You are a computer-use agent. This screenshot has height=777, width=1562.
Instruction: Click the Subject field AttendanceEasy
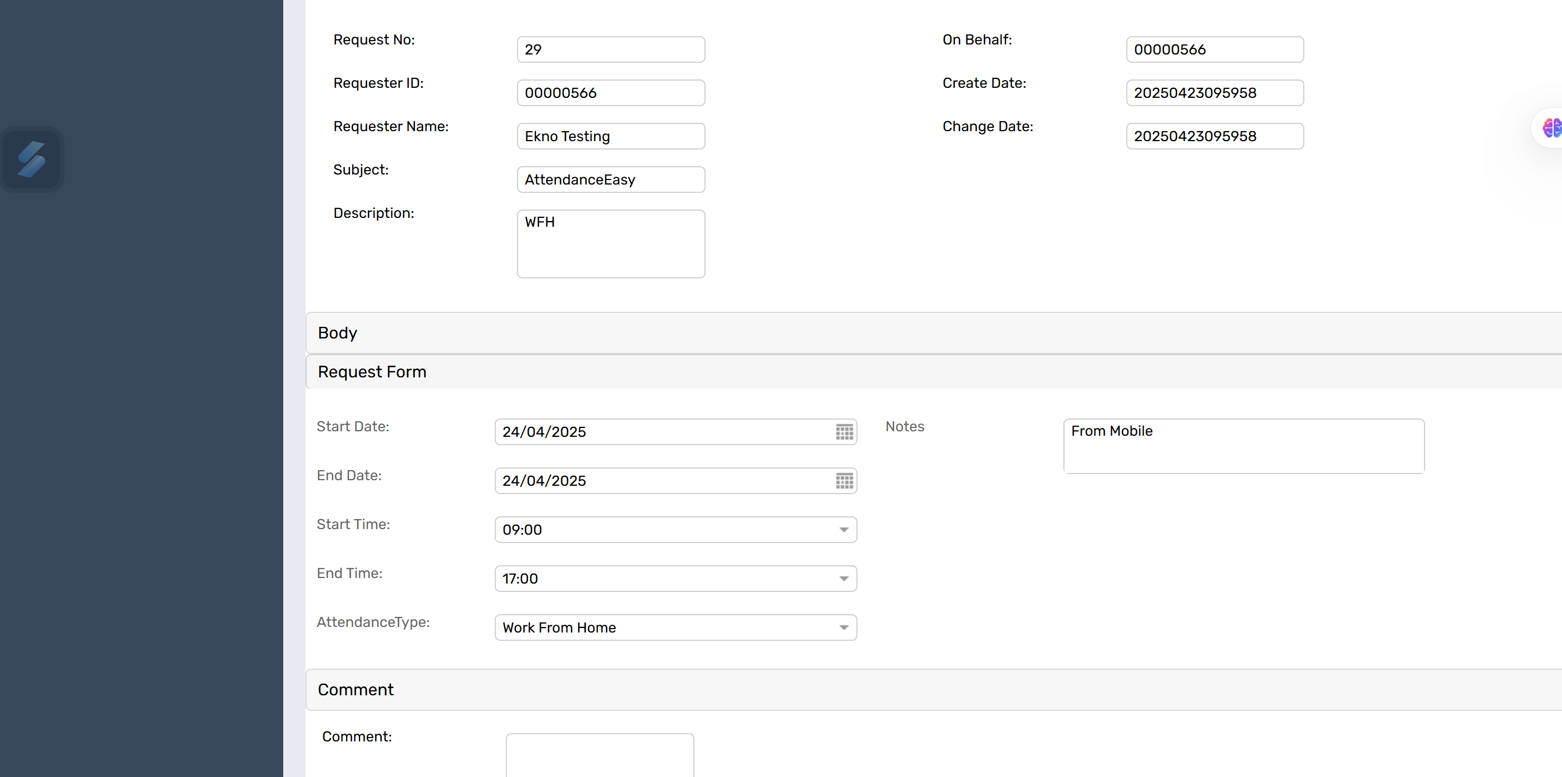click(610, 180)
